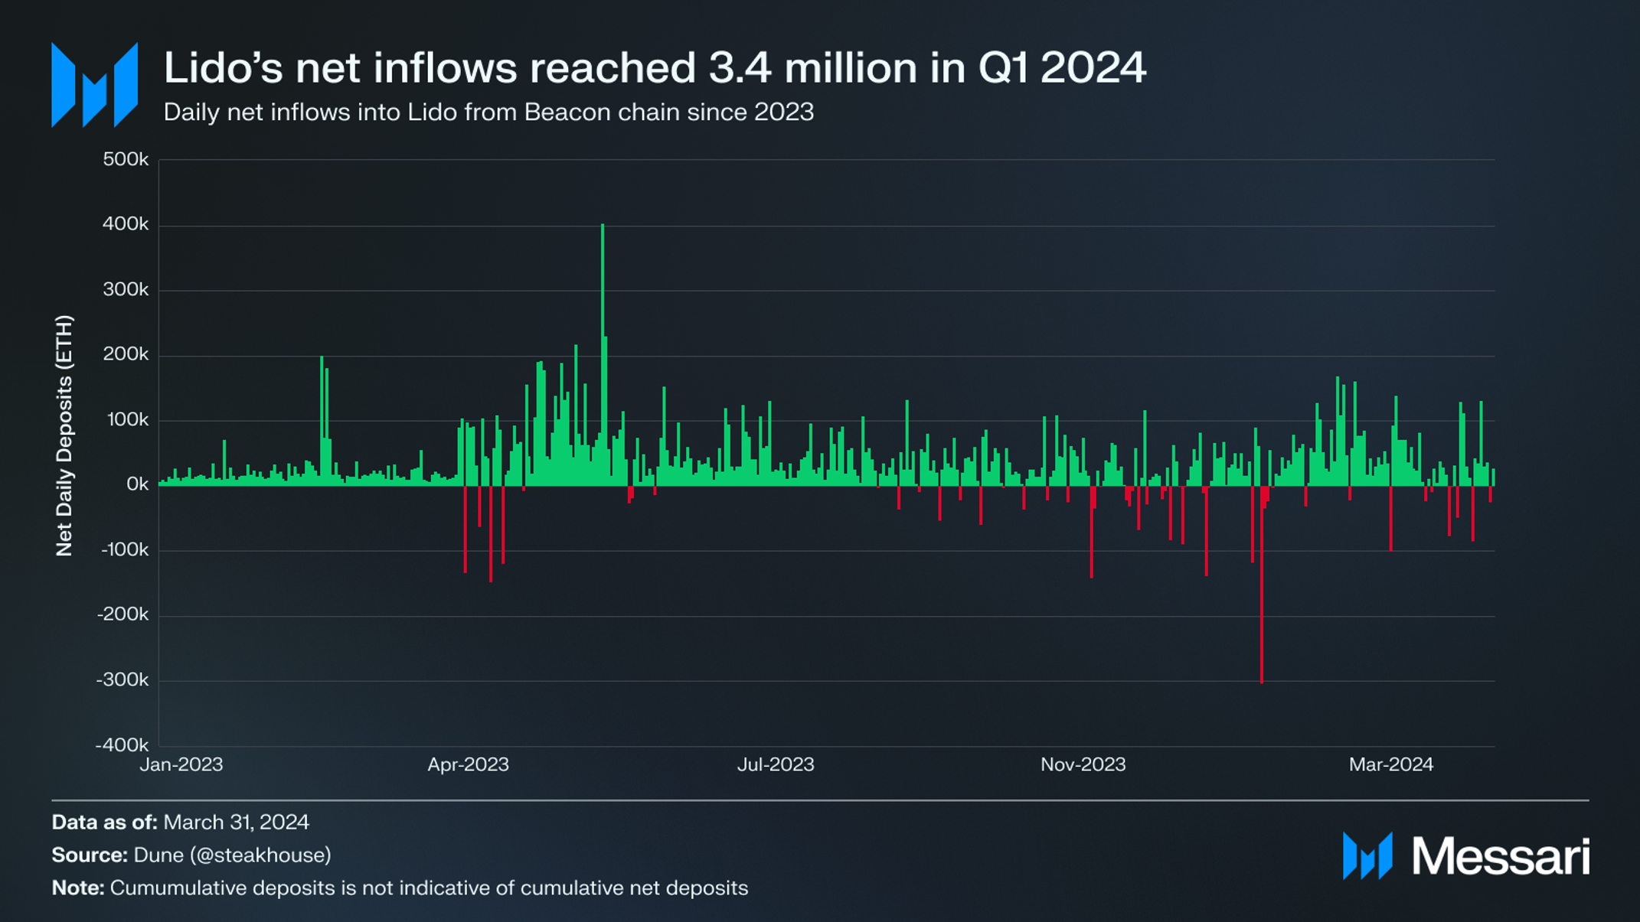Click the 200k y-axis label

point(126,354)
